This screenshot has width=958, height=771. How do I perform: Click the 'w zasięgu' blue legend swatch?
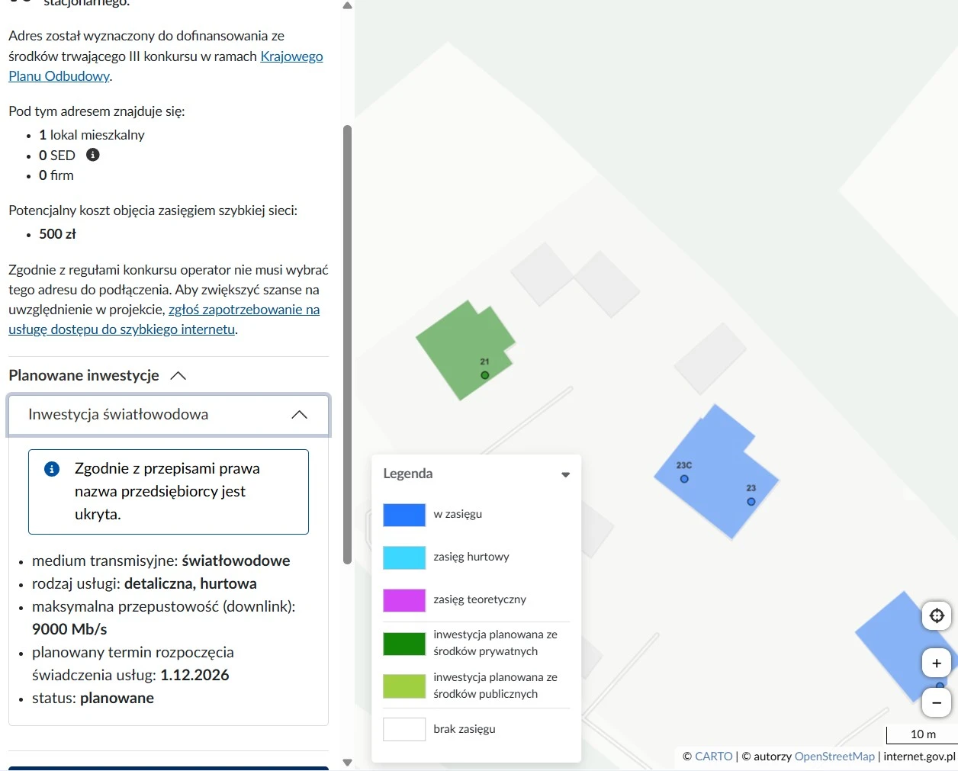[x=403, y=515]
